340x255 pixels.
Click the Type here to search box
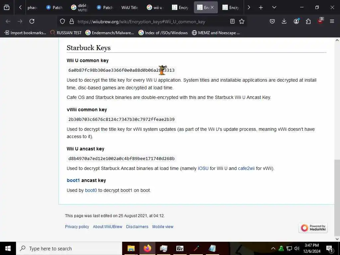pyautogui.click(x=69, y=248)
